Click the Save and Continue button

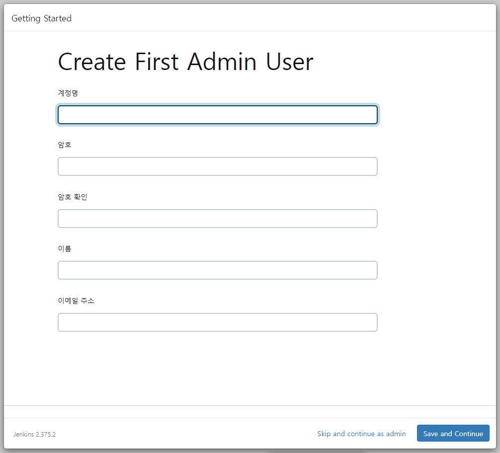point(453,433)
